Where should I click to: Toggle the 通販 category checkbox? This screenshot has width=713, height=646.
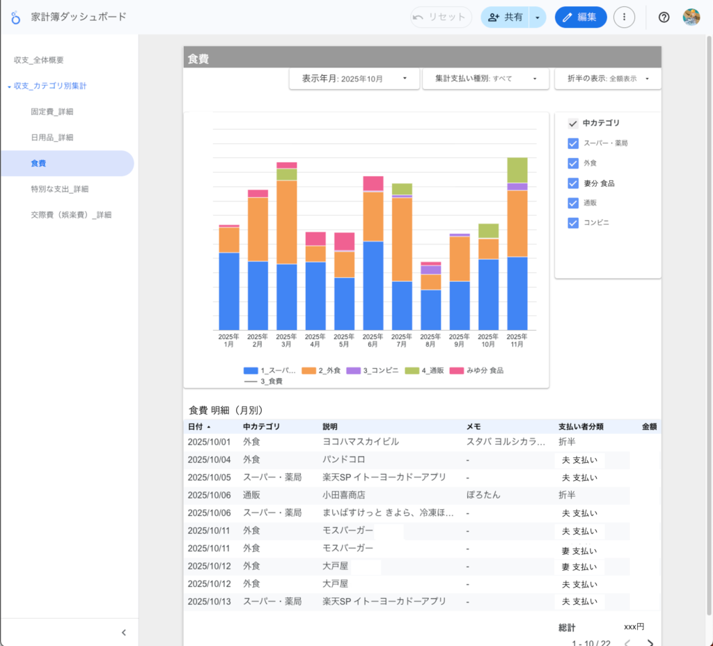573,203
